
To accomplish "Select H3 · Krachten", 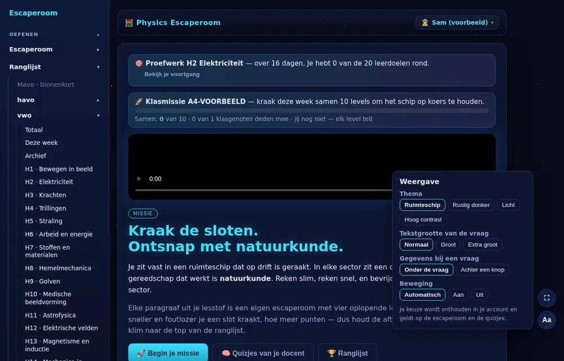I will tap(45, 195).
